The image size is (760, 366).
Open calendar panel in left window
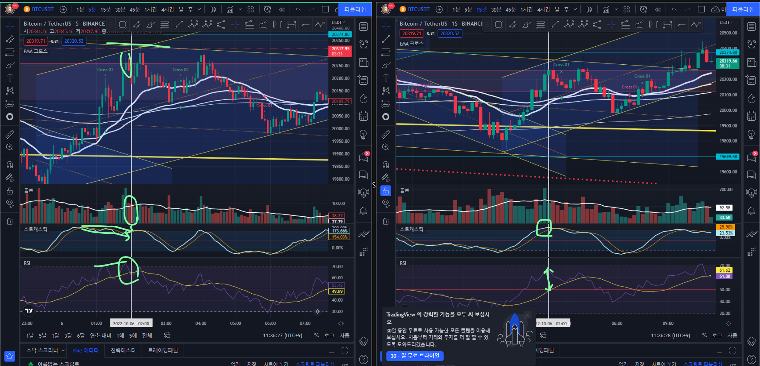pyautogui.click(x=363, y=116)
